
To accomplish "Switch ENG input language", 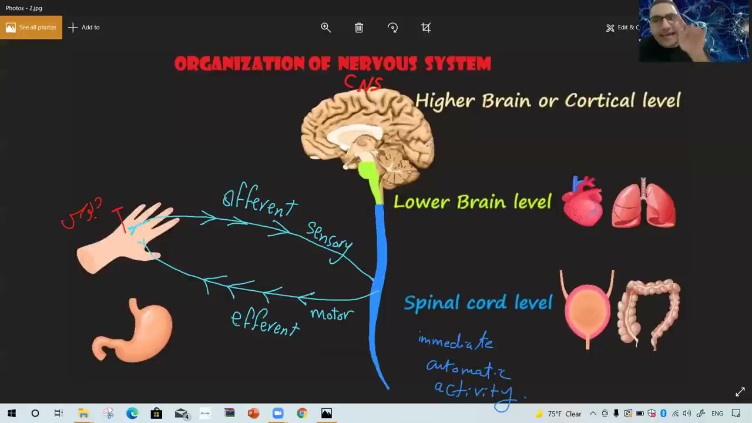I will pos(717,414).
